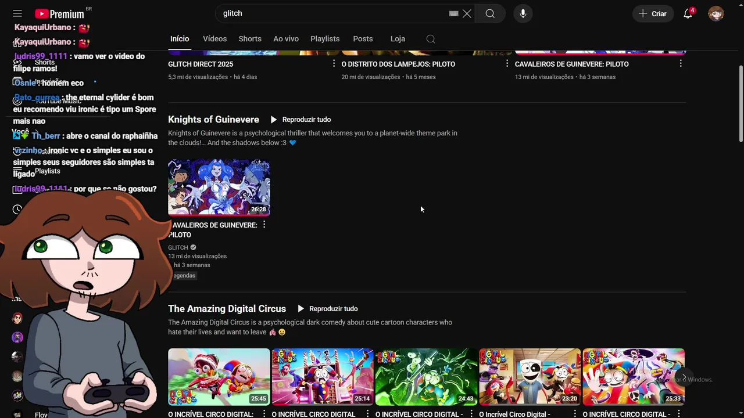Open options menu for O DISTRITO DOS LAMPEJOS
Viewport: 744px width, 418px height.
tap(507, 63)
